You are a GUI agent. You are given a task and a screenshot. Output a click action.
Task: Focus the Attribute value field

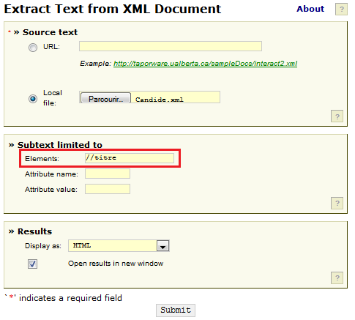108,189
